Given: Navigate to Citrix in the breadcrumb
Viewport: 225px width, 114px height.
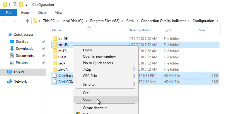Looking at the screenshot, I should point(130,21).
